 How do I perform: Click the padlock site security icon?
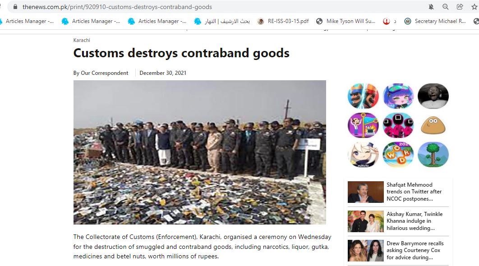(15, 6)
